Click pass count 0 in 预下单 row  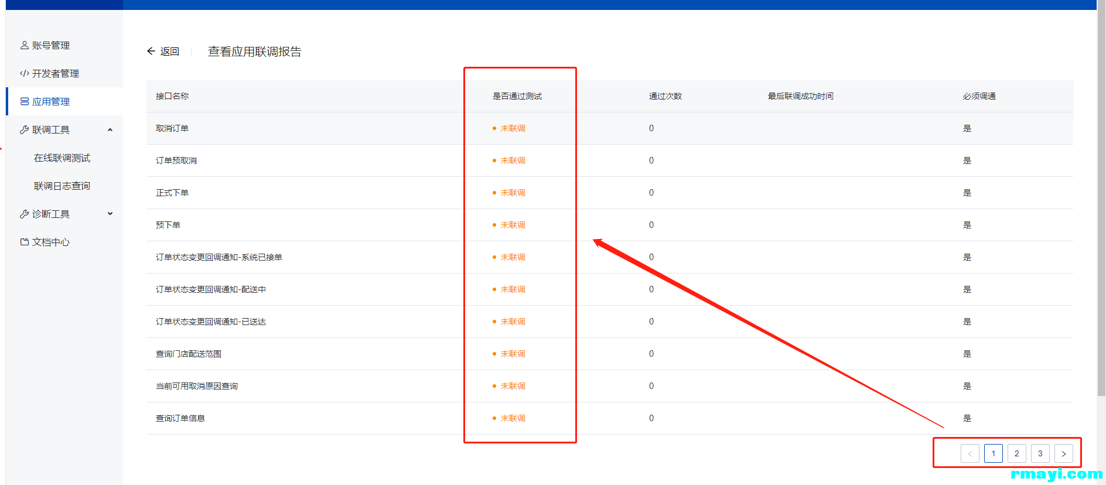point(651,225)
